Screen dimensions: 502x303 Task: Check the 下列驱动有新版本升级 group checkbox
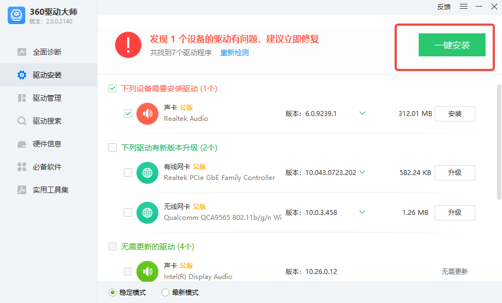tap(113, 147)
